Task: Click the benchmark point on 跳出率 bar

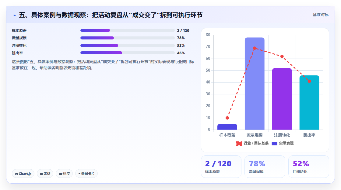Action: [309, 81]
